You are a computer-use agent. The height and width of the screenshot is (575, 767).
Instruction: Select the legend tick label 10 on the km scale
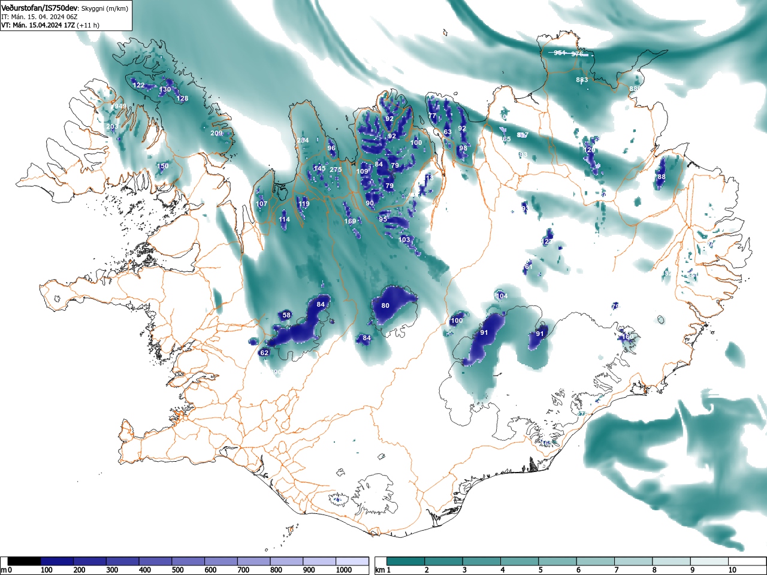(x=732, y=570)
